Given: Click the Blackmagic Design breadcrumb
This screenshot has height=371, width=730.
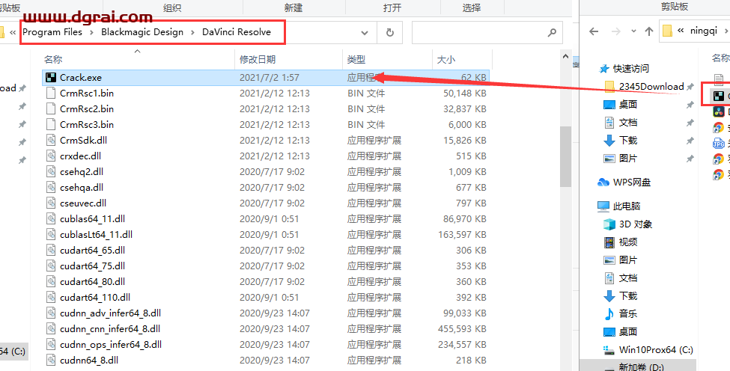Looking at the screenshot, I should (x=142, y=32).
